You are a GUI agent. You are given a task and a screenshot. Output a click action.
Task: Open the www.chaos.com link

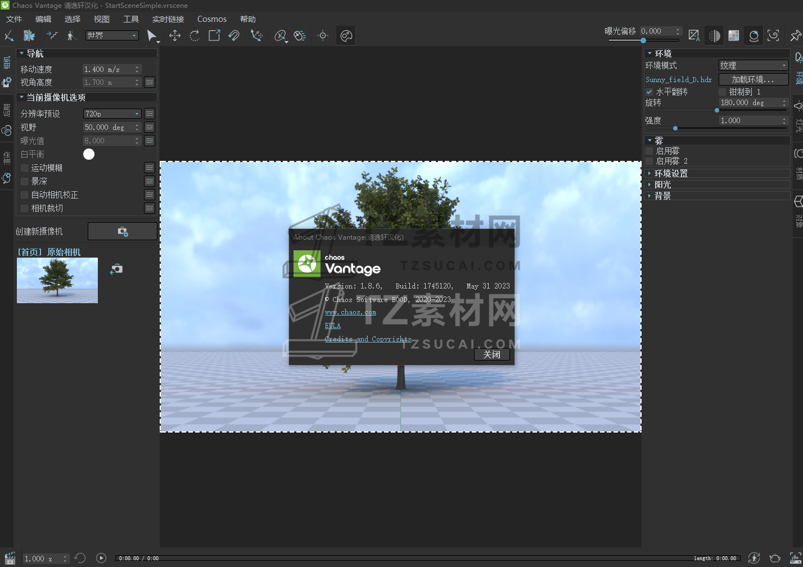click(x=350, y=312)
